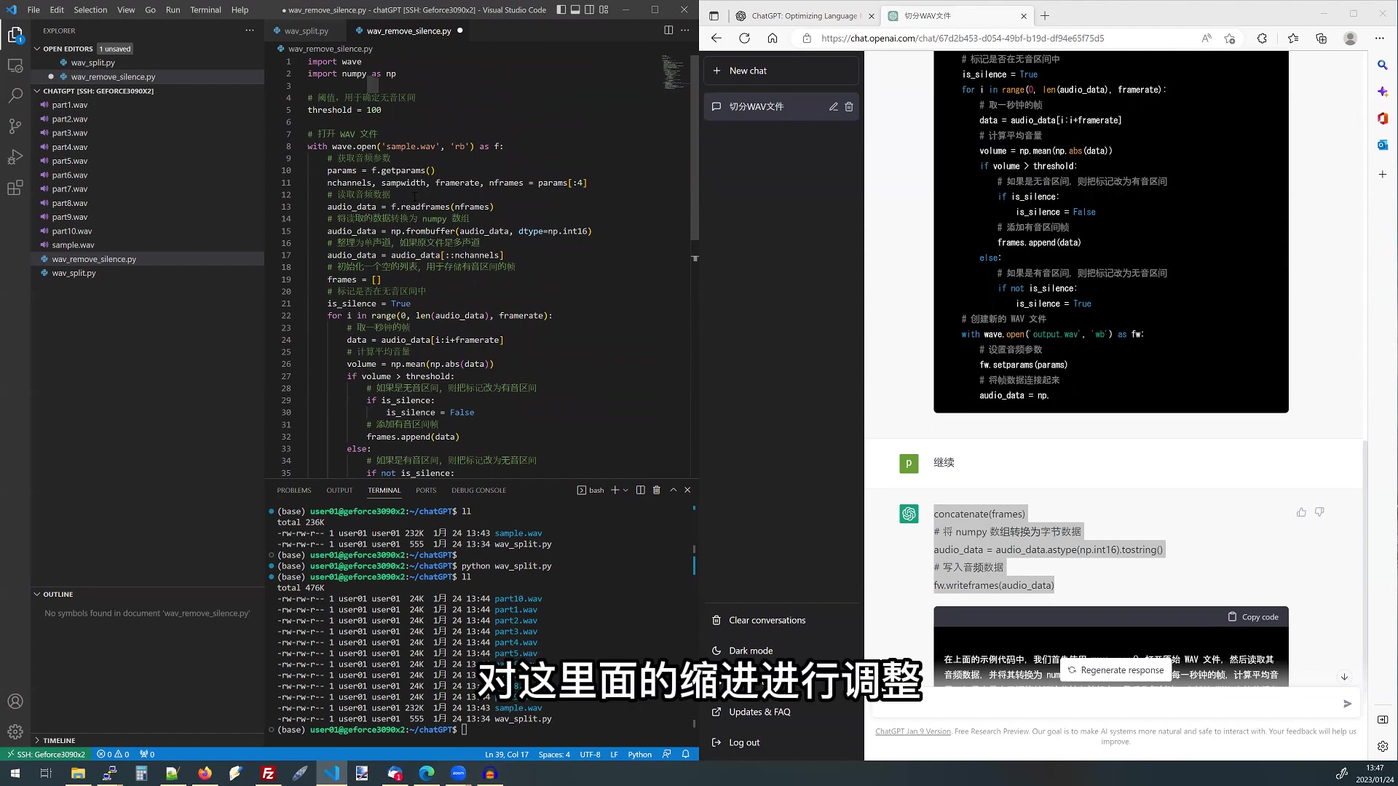Delete the 切分WAV文件 chat with trash icon
The height and width of the screenshot is (786, 1398).
tap(849, 106)
